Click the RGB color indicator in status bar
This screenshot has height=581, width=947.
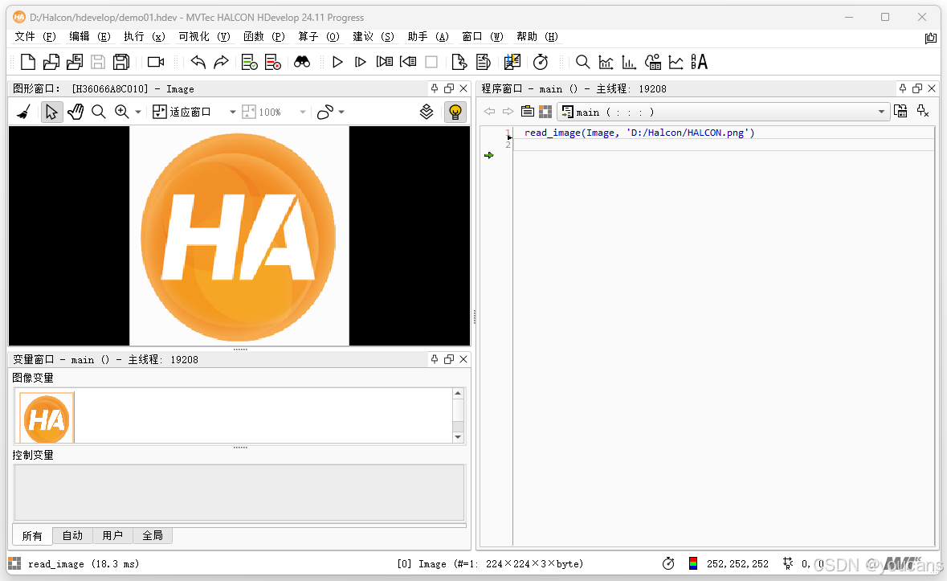coord(693,563)
